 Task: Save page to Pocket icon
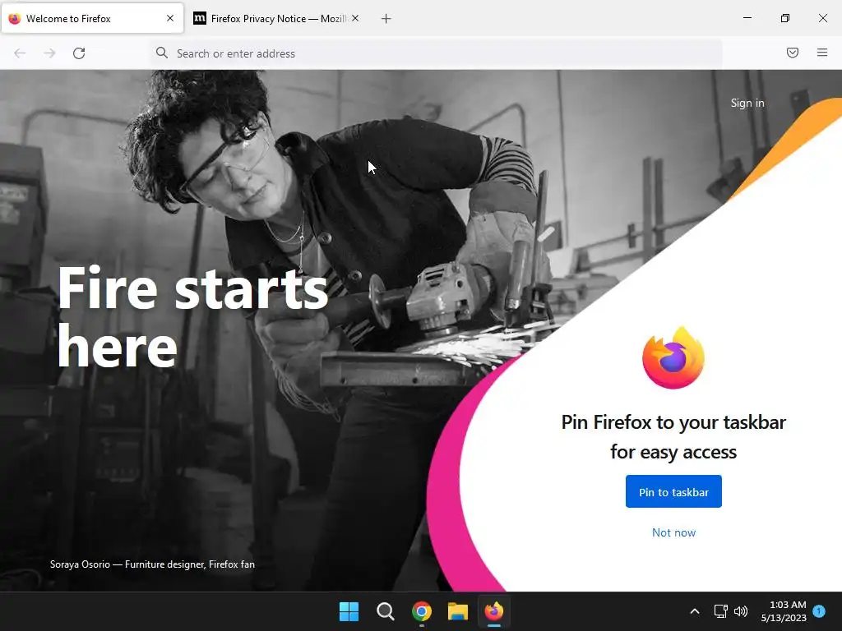[792, 53]
